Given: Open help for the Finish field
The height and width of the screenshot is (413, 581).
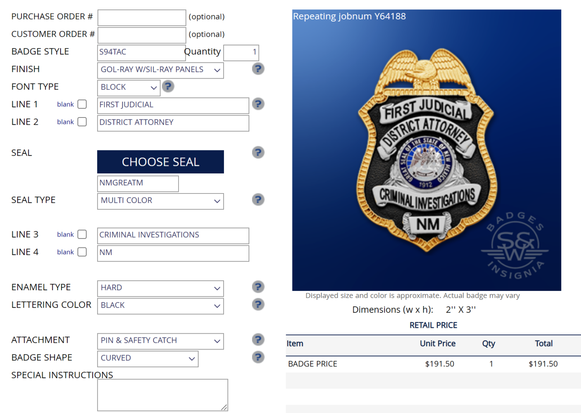Looking at the screenshot, I should [258, 69].
